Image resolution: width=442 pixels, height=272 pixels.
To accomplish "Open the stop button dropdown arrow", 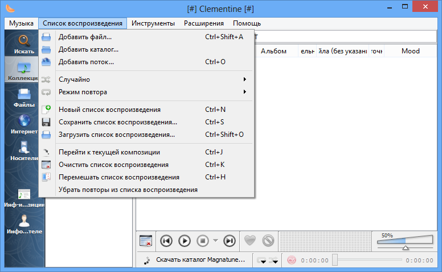I will (x=215, y=241).
